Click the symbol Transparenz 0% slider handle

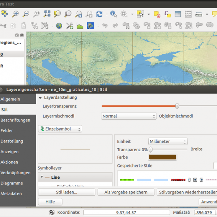[150, 149]
